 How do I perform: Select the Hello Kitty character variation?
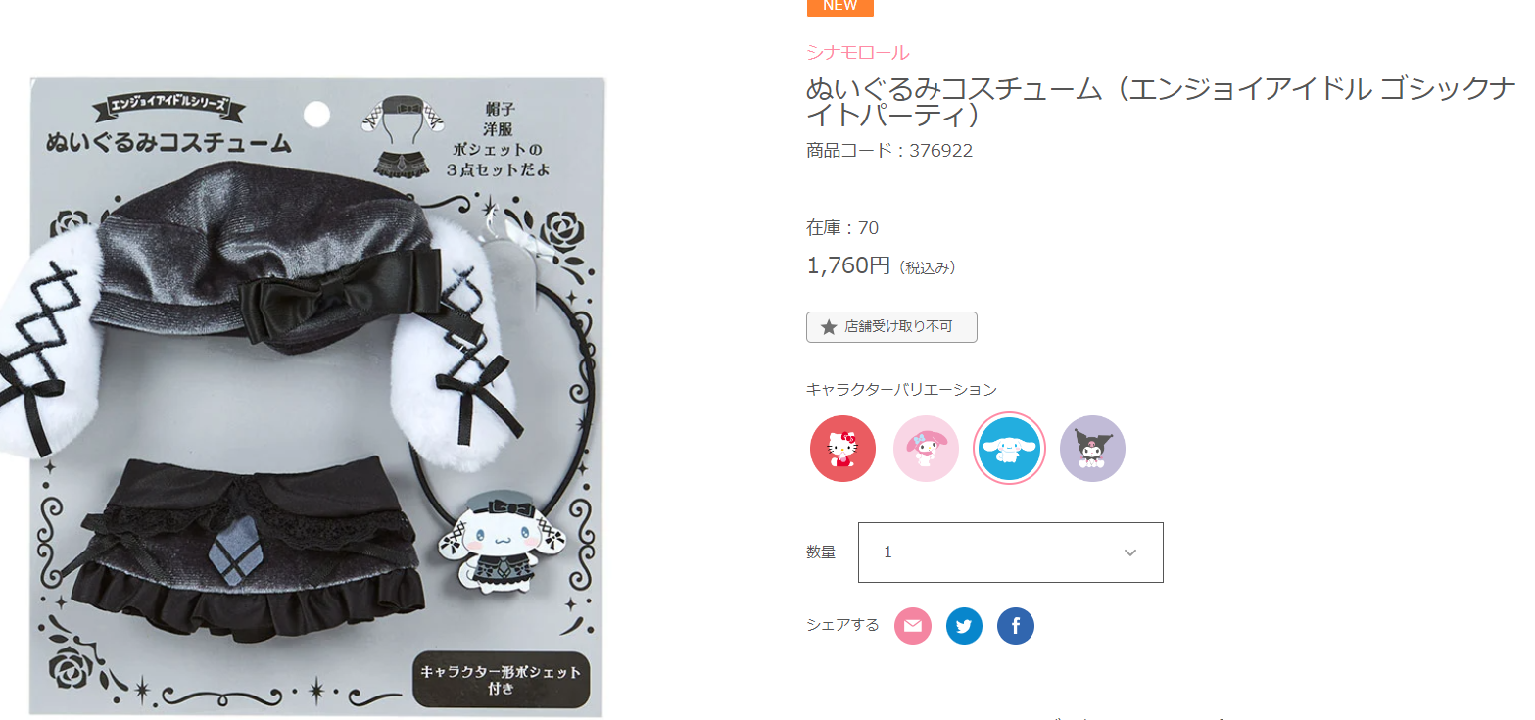pos(842,449)
